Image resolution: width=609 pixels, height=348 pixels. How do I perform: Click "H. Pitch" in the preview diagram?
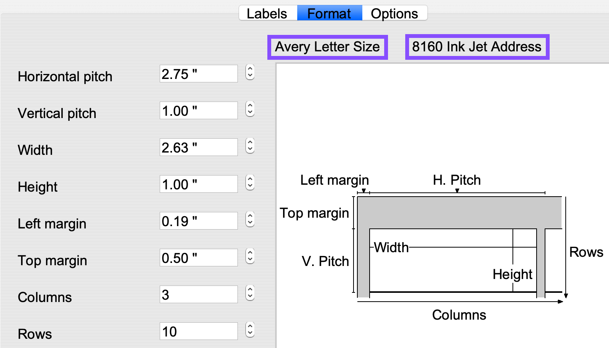click(x=457, y=180)
